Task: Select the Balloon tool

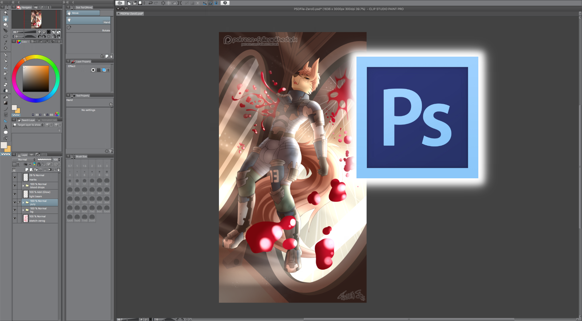Action: point(5,133)
